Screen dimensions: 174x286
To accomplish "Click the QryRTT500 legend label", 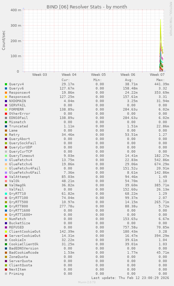I will coord(19,202).
